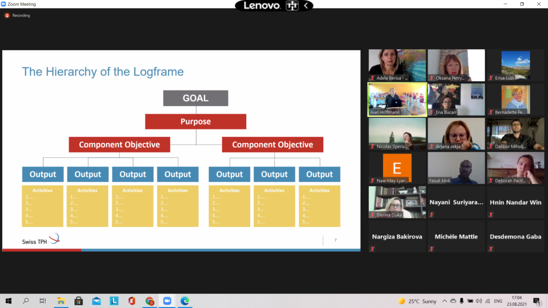
Task: Collapse the Lenovo bar with the arrow
Action: coord(306,6)
